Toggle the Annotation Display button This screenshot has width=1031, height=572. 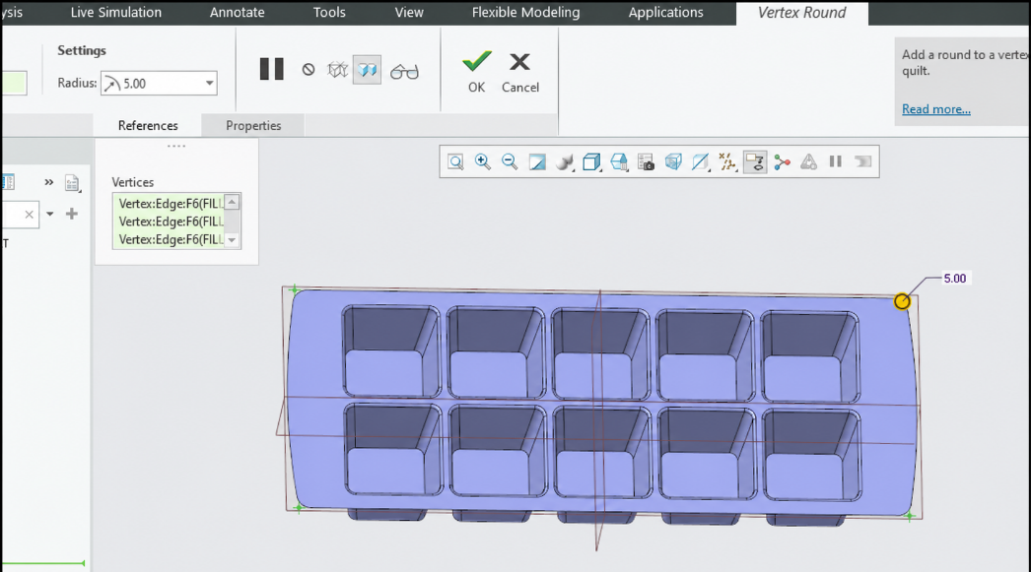[755, 161]
